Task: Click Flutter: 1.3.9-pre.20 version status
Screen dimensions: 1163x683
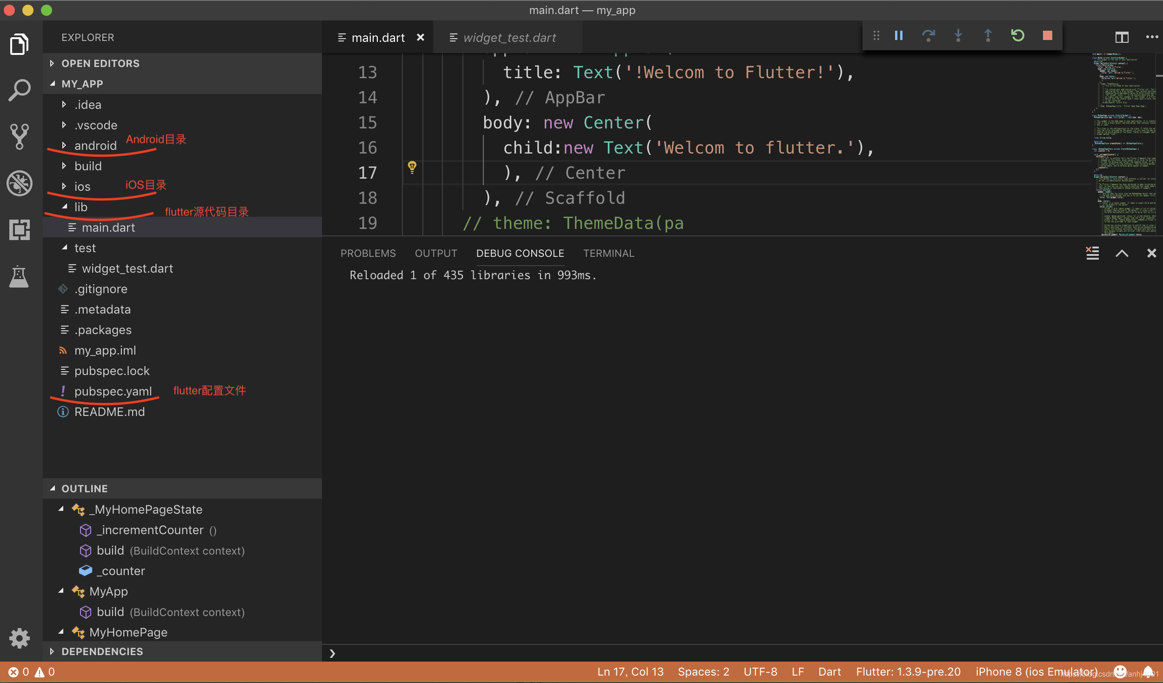Action: [908, 672]
